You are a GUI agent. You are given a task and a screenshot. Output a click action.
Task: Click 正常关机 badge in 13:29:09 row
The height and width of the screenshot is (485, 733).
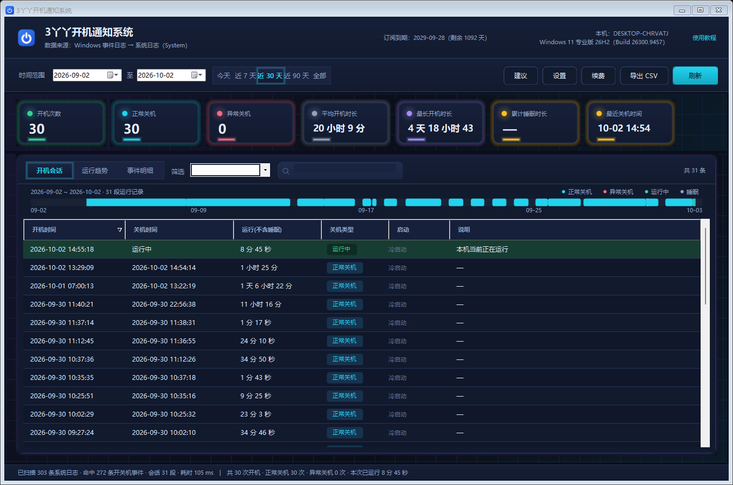[344, 268]
